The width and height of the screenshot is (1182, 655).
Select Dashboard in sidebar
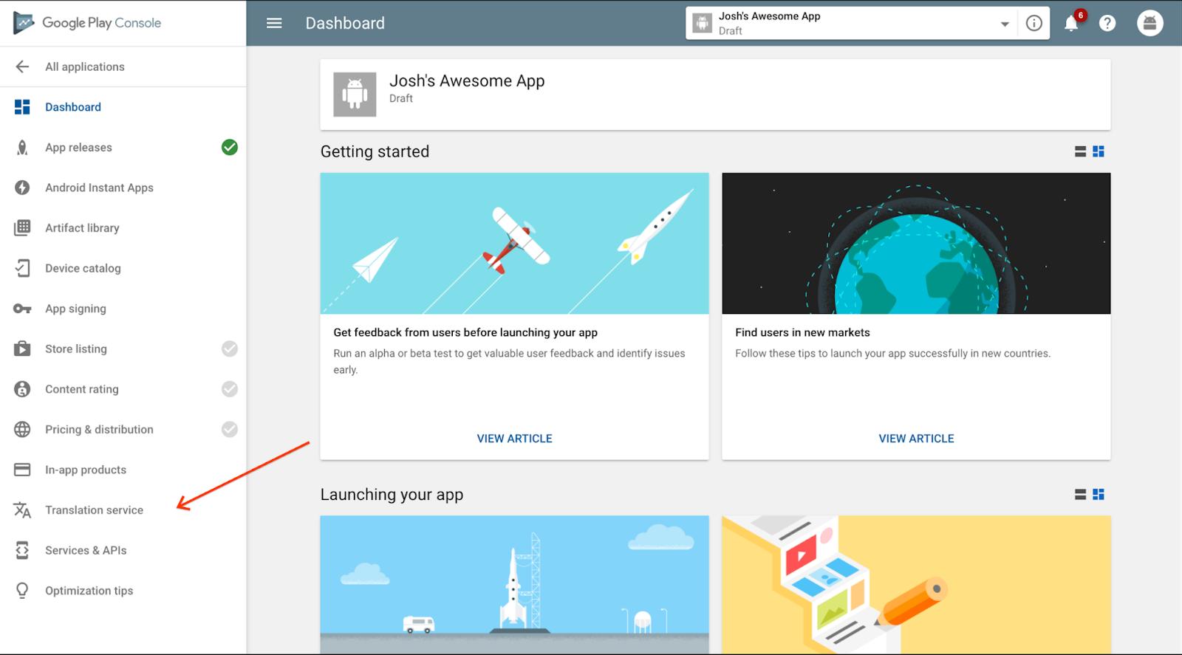[123, 107]
